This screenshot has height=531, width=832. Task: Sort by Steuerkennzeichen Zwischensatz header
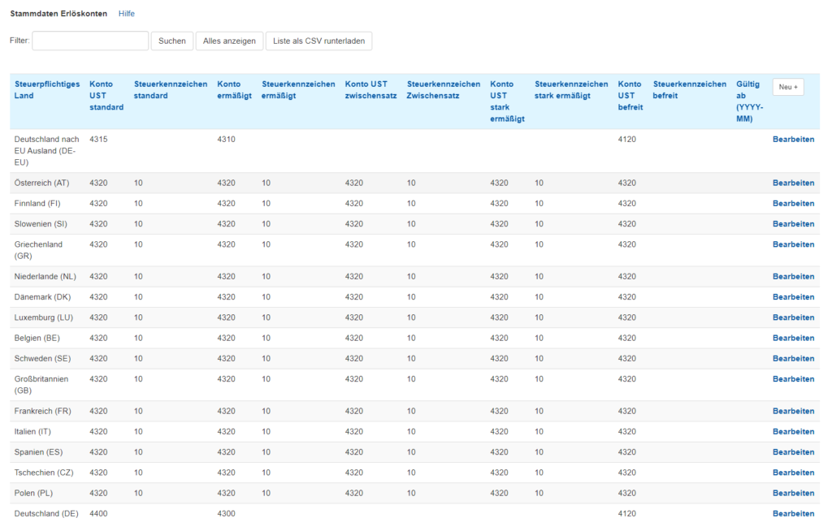click(443, 89)
